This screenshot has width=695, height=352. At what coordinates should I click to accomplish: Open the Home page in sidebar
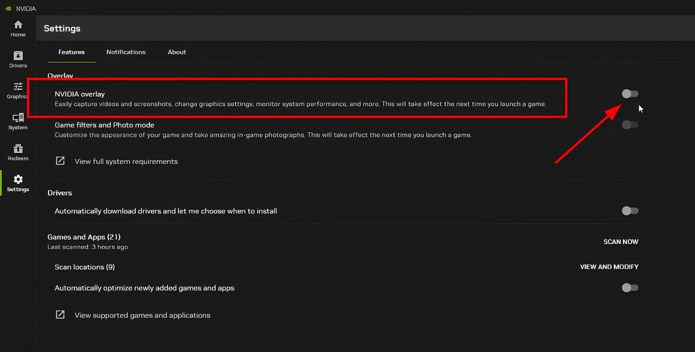18,29
